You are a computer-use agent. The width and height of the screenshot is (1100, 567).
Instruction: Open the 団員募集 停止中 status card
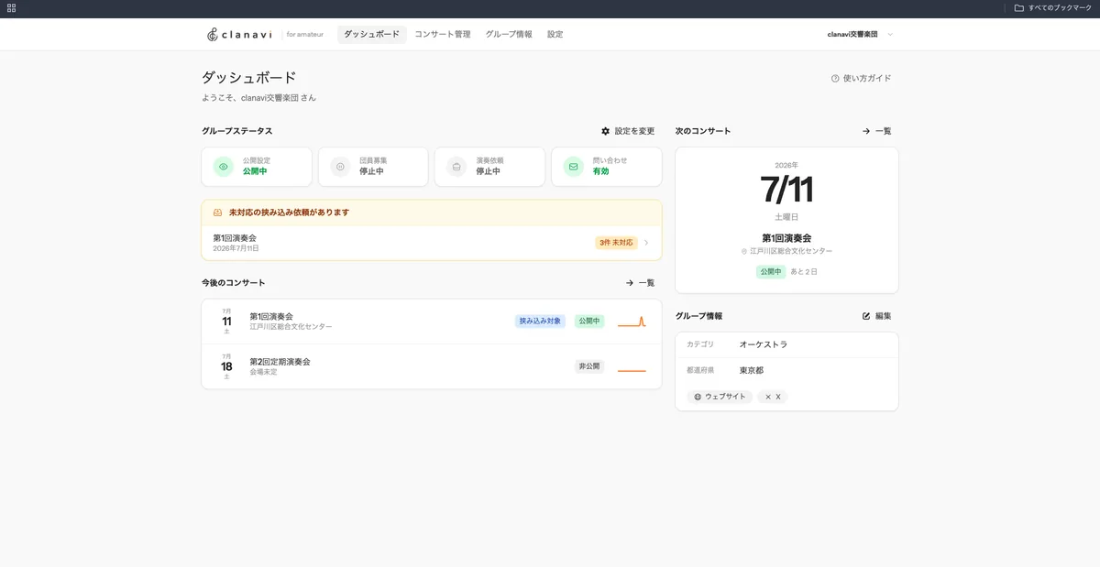point(373,167)
